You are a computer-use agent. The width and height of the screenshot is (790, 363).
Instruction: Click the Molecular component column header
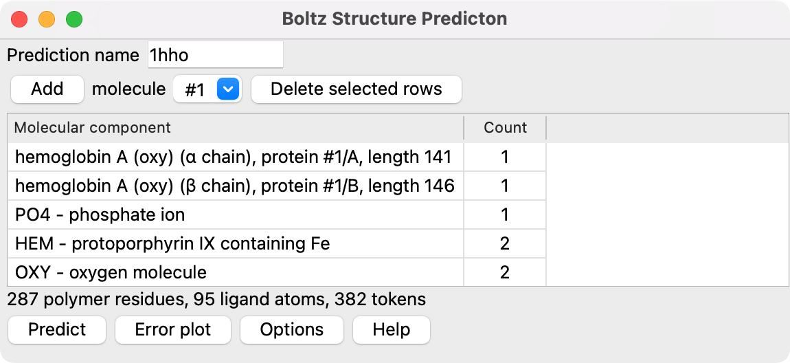pos(235,128)
